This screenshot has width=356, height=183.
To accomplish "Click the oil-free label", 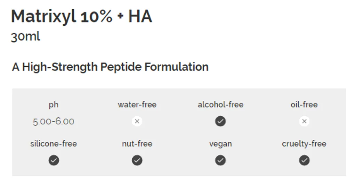I will click(x=304, y=105).
